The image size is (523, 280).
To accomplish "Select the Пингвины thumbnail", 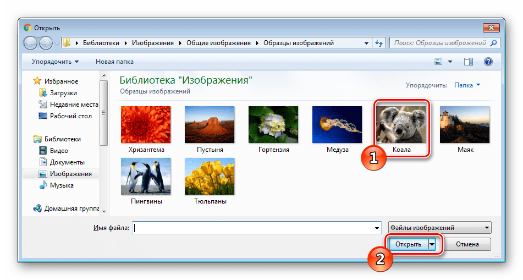I will tap(146, 176).
